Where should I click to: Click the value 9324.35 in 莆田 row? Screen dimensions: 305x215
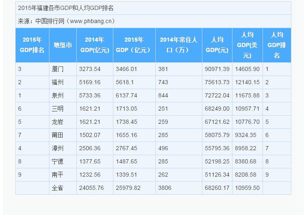246,135
